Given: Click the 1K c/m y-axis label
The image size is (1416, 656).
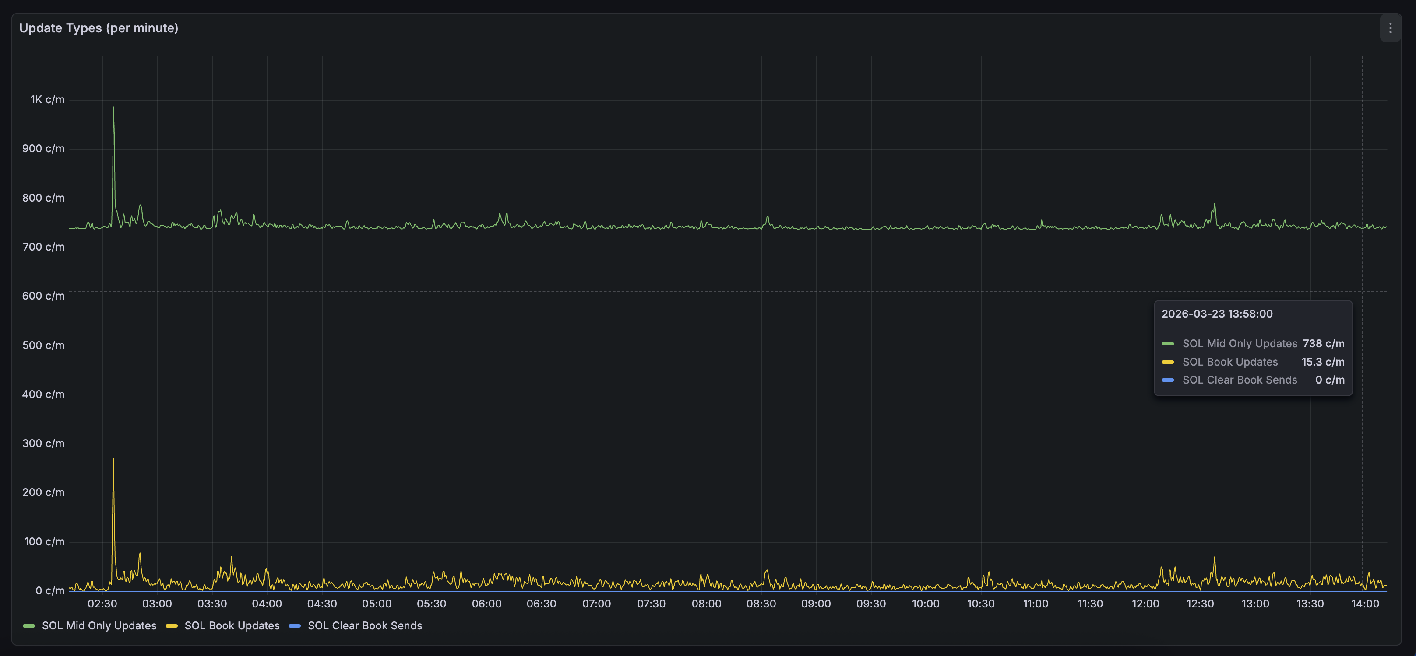Looking at the screenshot, I should (x=47, y=100).
